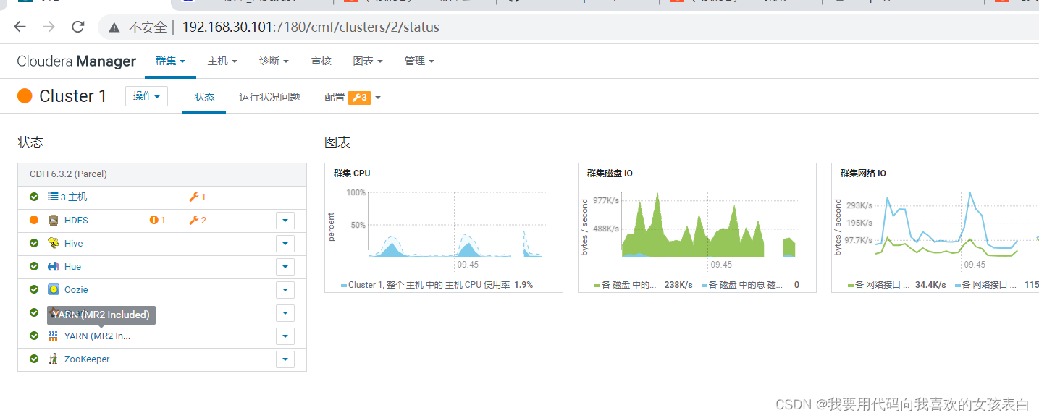Expand the YARN actions dropdown

point(285,336)
